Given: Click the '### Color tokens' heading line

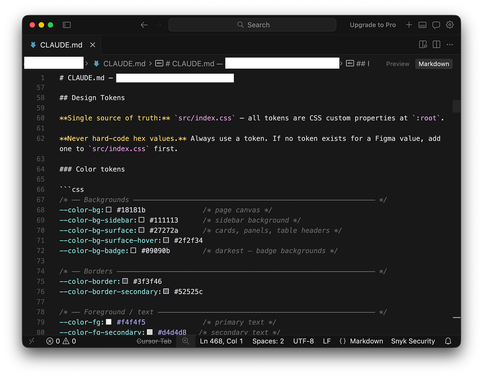Looking at the screenshot, I should coord(92,169).
